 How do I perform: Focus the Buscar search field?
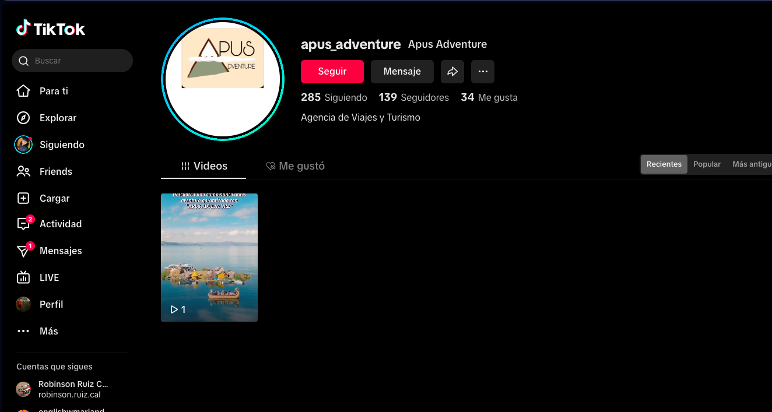(72, 61)
